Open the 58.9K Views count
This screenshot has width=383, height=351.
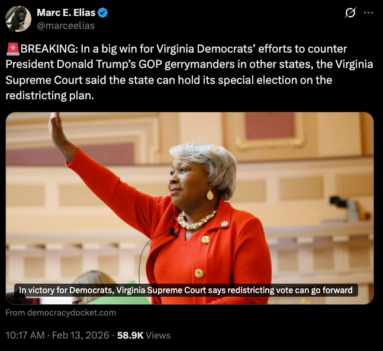144,336
